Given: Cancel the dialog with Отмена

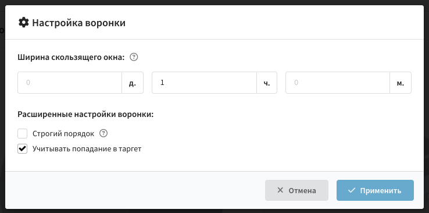Looking at the screenshot, I should (296, 190).
